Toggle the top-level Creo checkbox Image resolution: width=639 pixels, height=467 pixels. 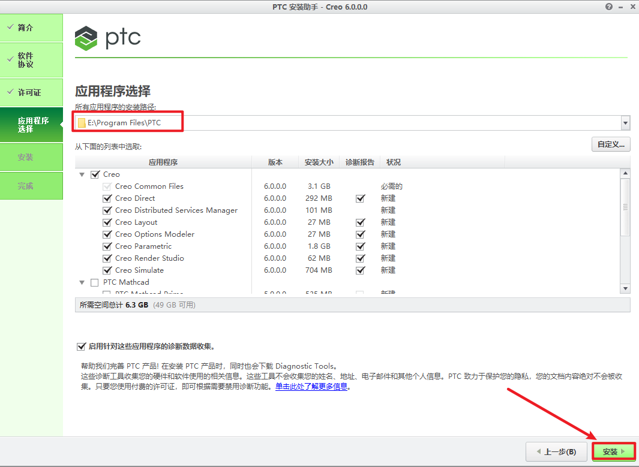94,174
